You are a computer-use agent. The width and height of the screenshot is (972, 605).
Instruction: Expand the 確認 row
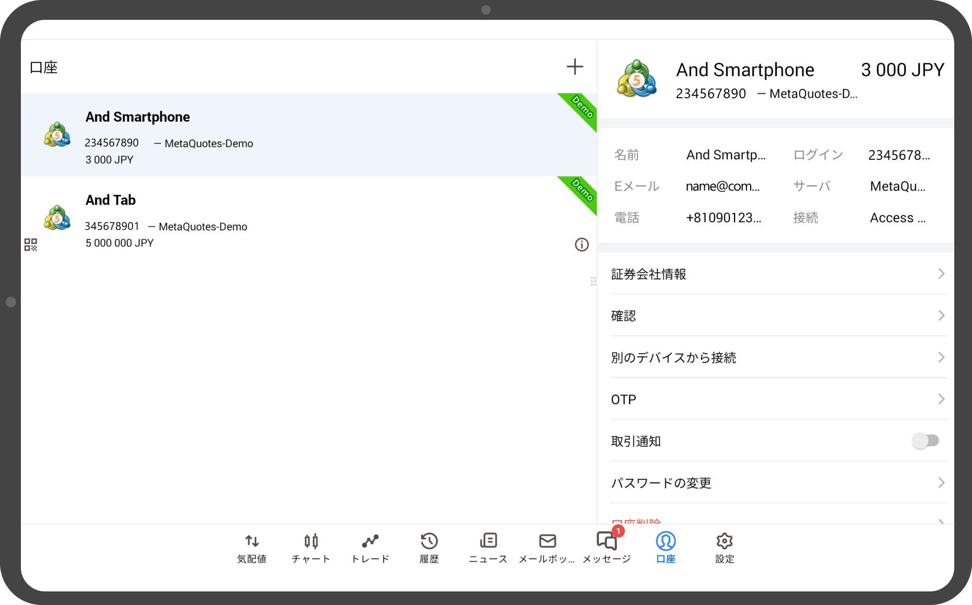pyautogui.click(x=778, y=316)
